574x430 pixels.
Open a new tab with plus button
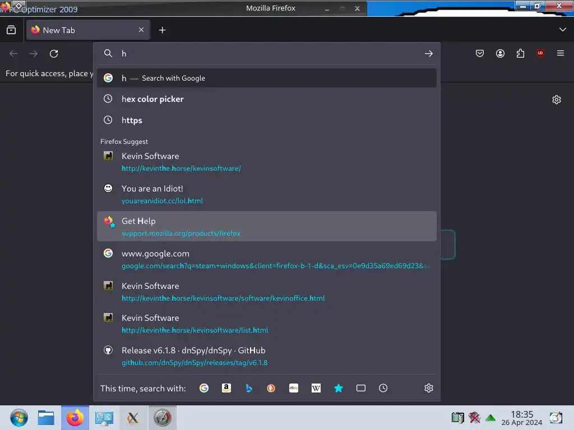coord(162,30)
